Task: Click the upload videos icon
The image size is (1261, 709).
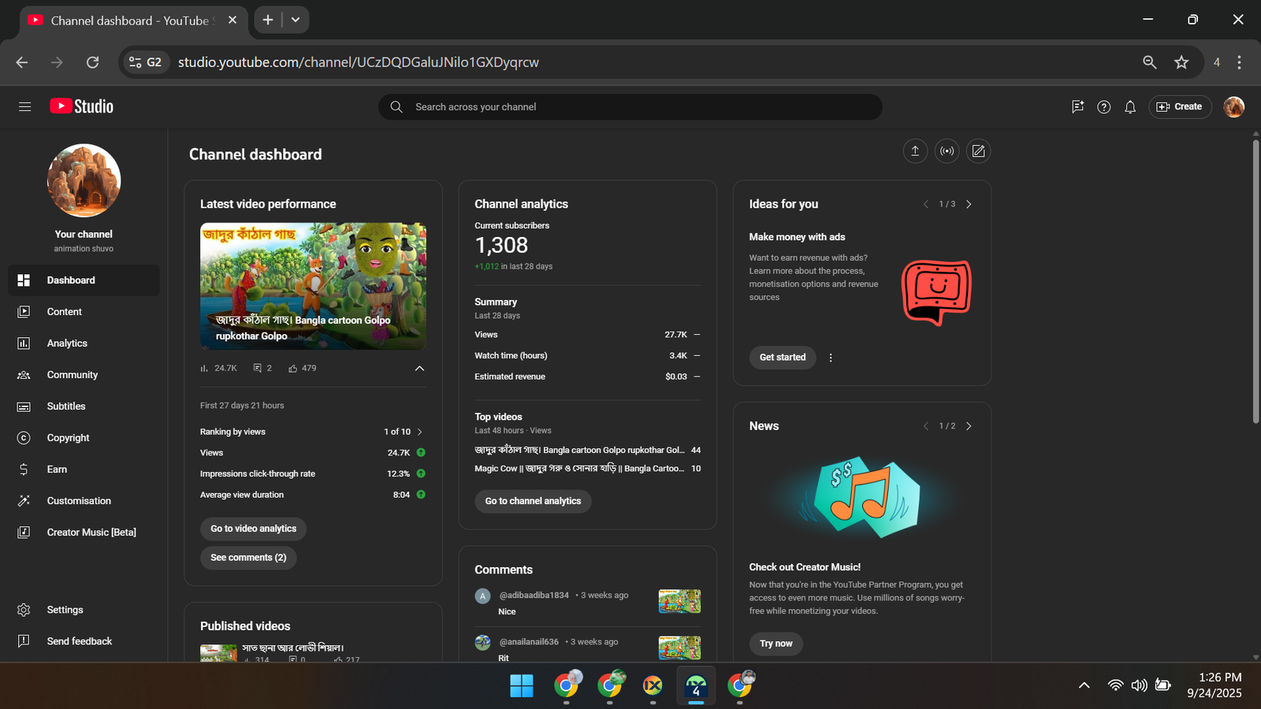Action: click(x=915, y=151)
